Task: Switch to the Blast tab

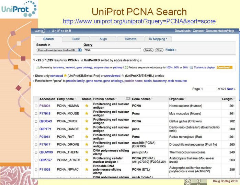Action: 76,39
